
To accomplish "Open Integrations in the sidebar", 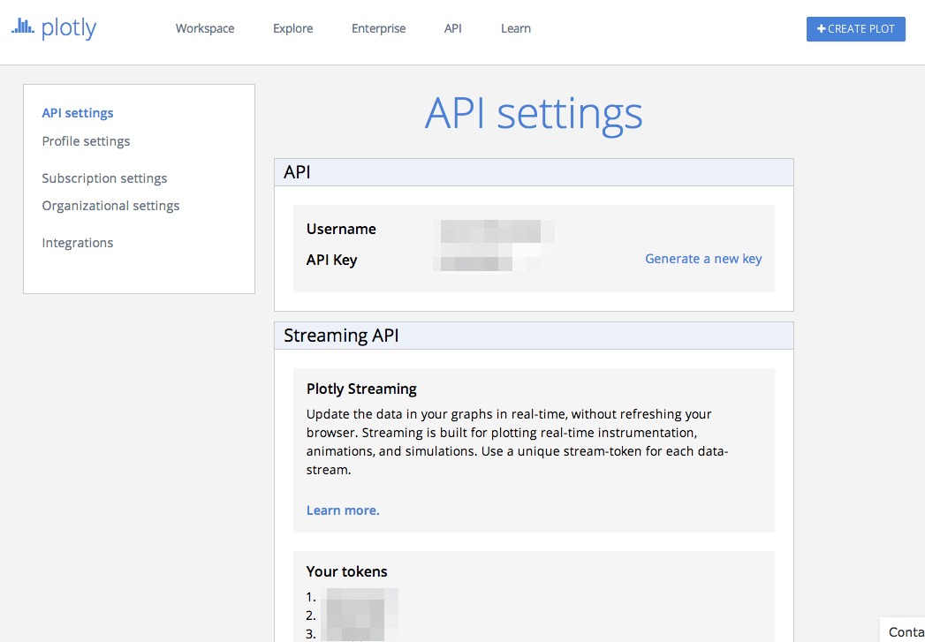I will coord(77,243).
